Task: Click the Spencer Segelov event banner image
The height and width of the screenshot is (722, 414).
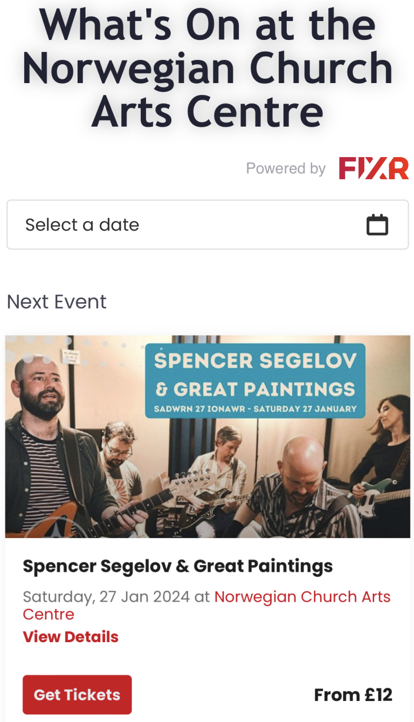Action: pos(208,437)
